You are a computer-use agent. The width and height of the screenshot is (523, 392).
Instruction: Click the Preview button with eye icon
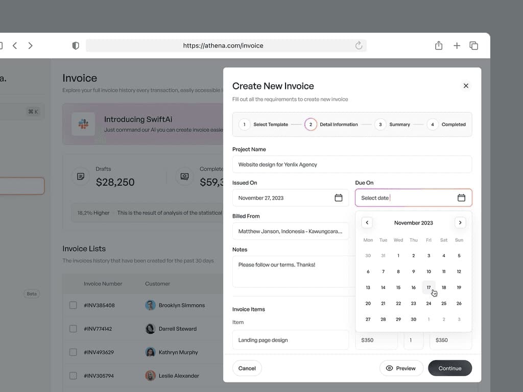click(401, 368)
